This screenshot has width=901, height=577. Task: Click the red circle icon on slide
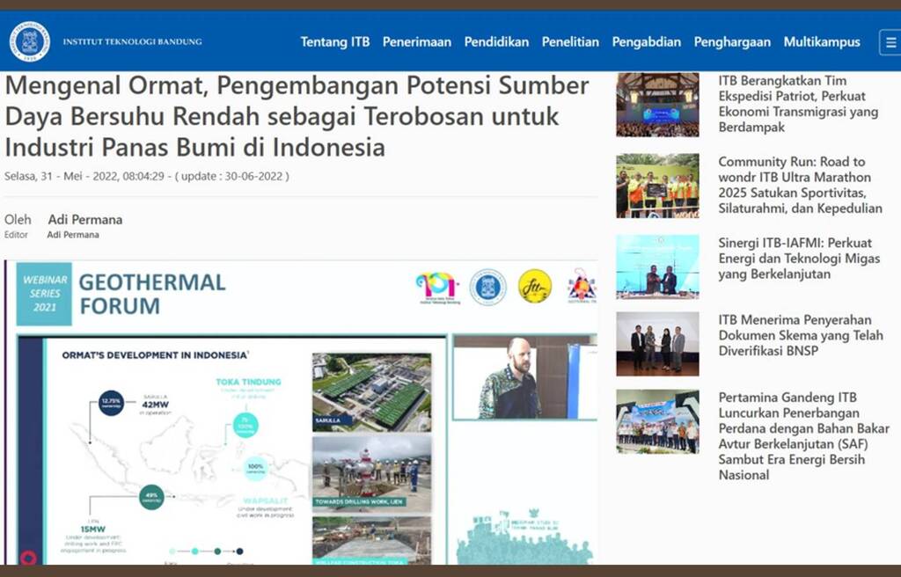[x=28, y=558]
